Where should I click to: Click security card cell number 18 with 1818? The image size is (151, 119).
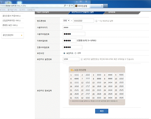click(x=99, y=86)
